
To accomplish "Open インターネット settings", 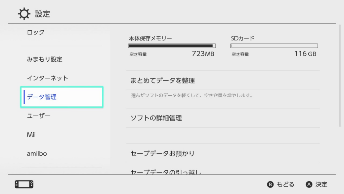I will point(47,78).
